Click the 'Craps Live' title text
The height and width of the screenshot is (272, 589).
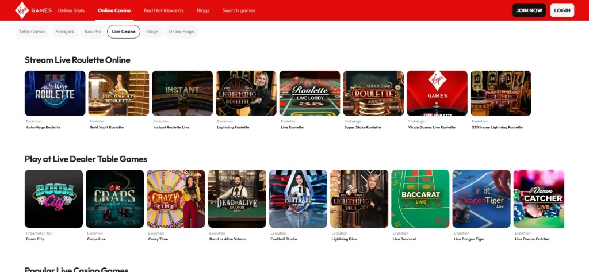(96, 239)
